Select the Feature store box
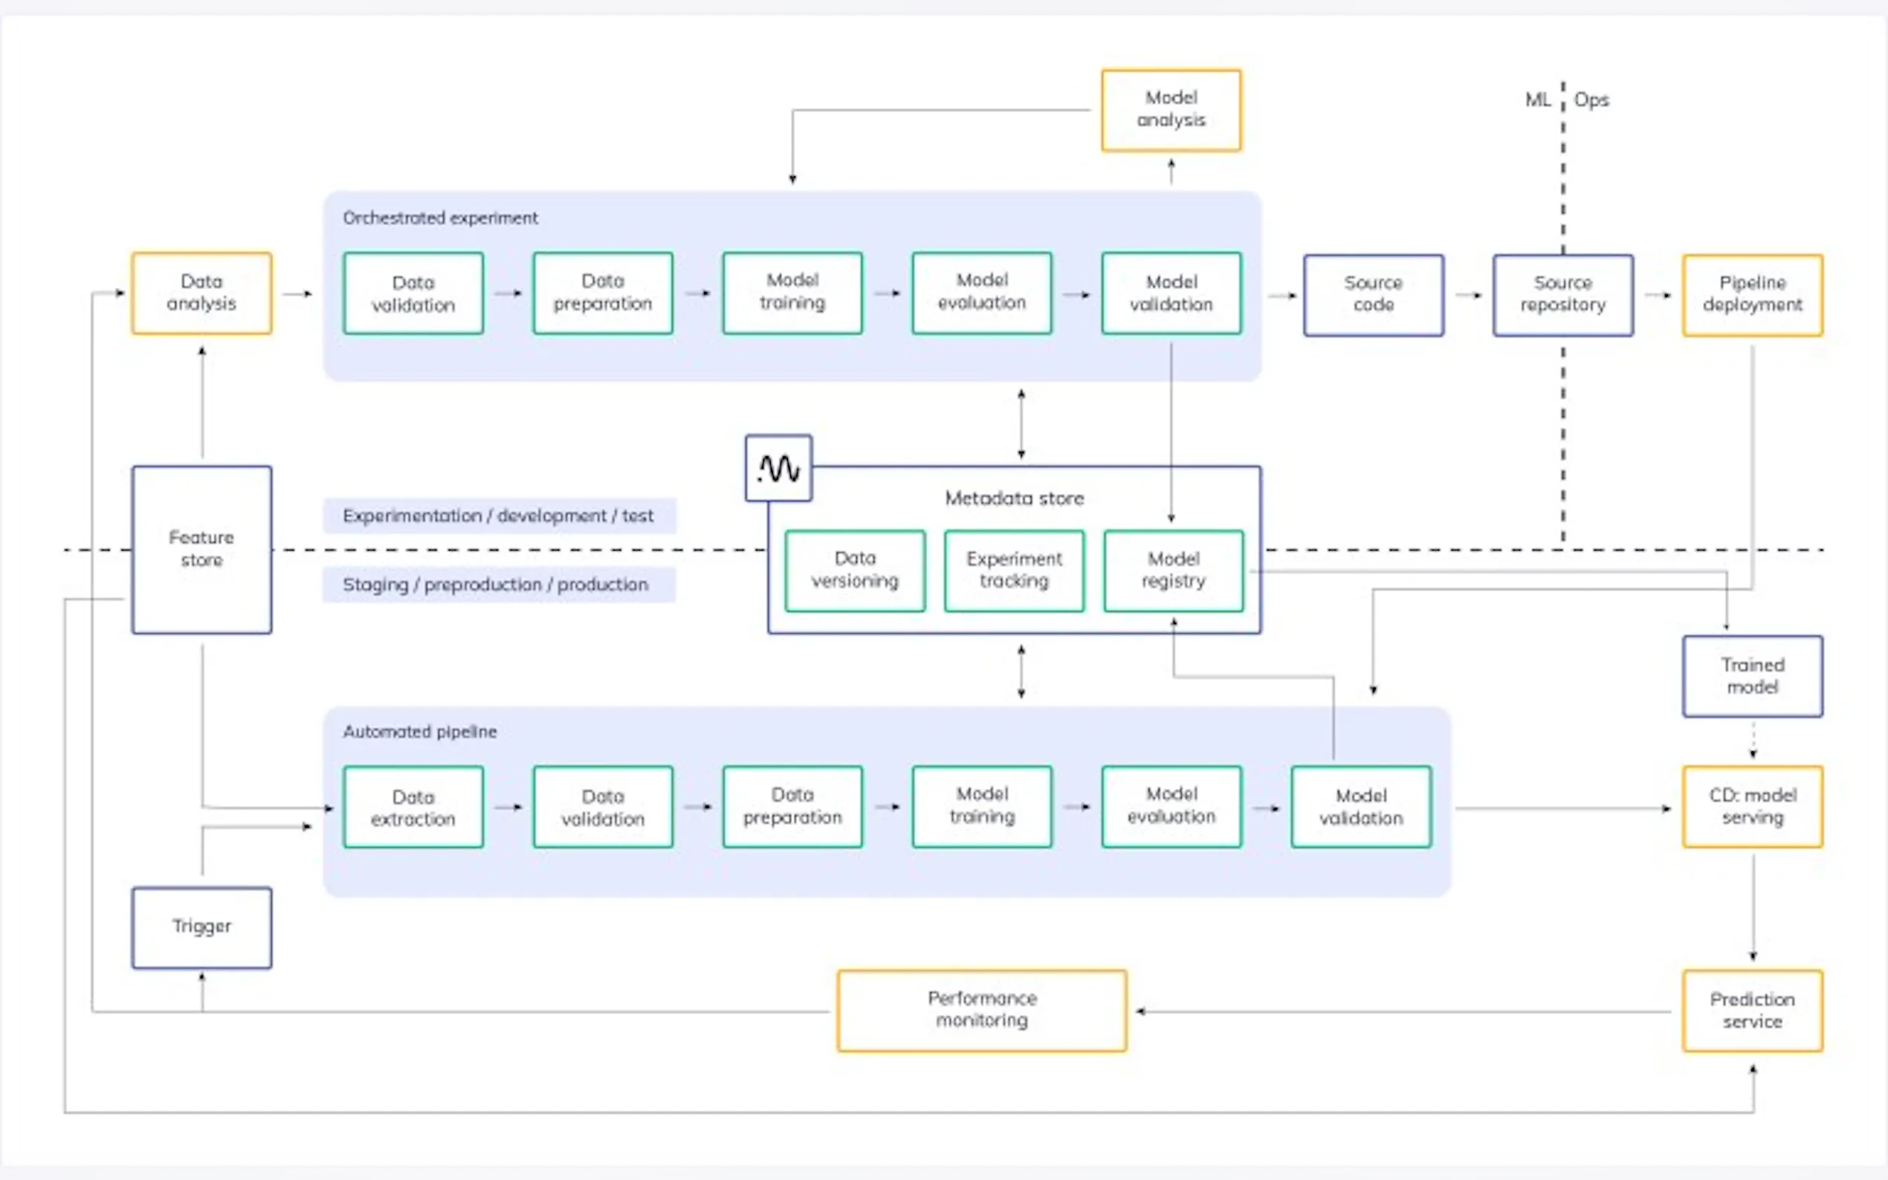1888x1180 pixels. pyautogui.click(x=201, y=549)
